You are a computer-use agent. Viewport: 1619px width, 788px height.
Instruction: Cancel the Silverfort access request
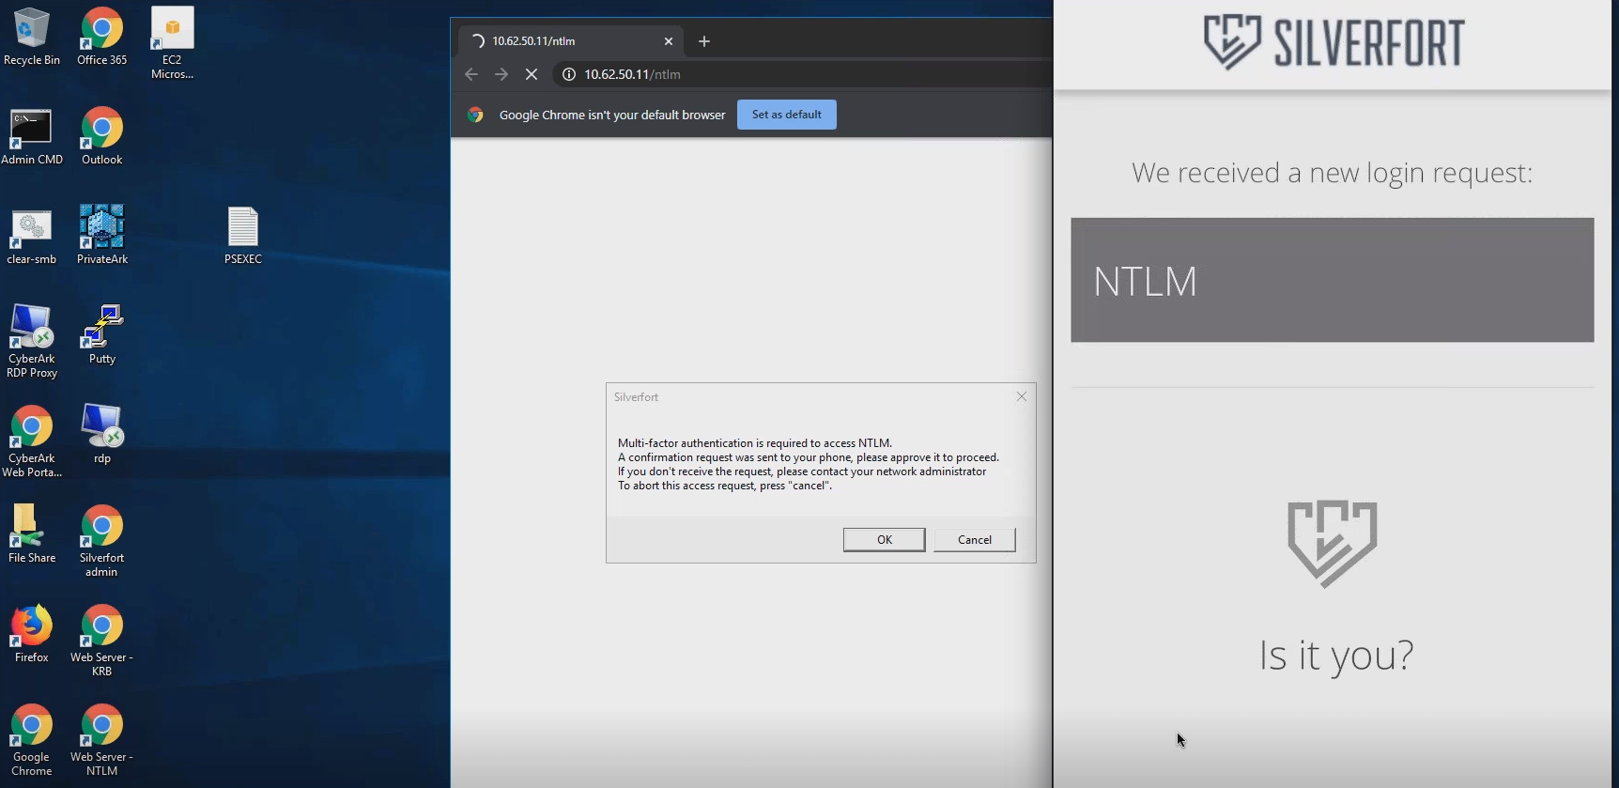point(975,540)
